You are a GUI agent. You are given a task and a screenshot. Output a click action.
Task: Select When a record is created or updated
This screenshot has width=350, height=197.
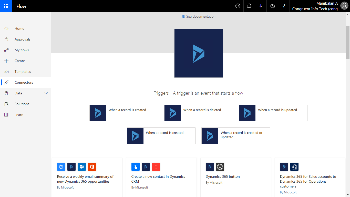click(x=236, y=136)
